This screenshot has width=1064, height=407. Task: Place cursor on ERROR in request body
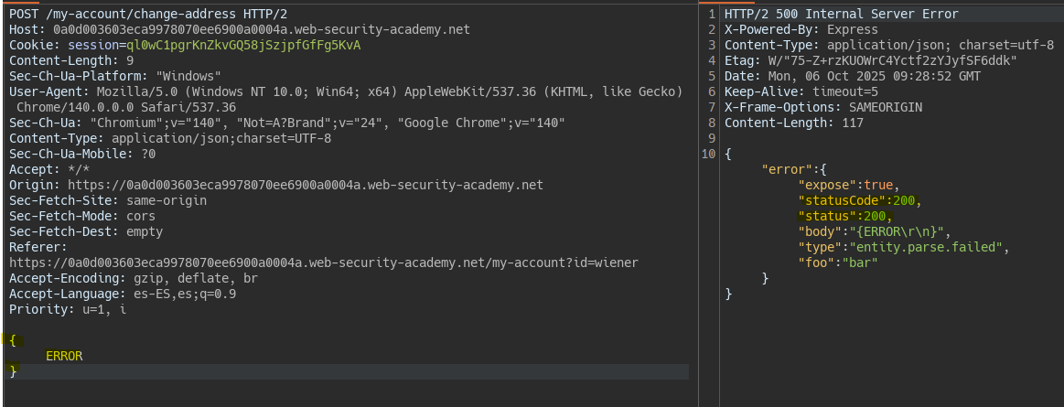pyautogui.click(x=64, y=356)
